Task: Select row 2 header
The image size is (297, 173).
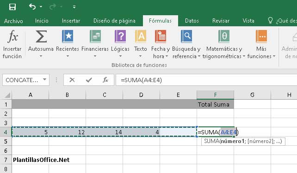Action: [x=6, y=113]
